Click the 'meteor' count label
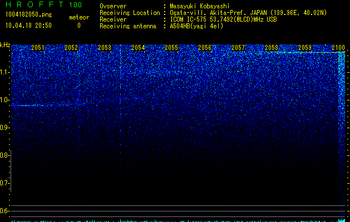 click(79, 17)
